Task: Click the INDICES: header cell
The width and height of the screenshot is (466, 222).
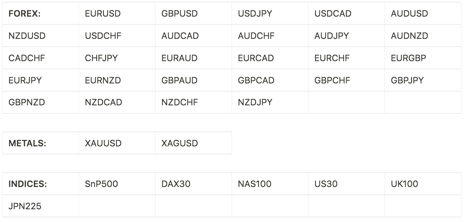Action: 40,184
